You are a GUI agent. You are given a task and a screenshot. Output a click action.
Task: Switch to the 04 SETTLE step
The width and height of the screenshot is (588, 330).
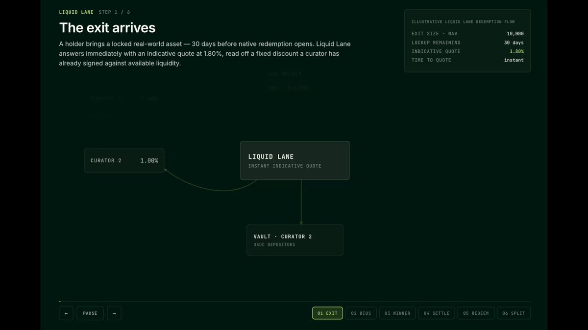(x=437, y=313)
